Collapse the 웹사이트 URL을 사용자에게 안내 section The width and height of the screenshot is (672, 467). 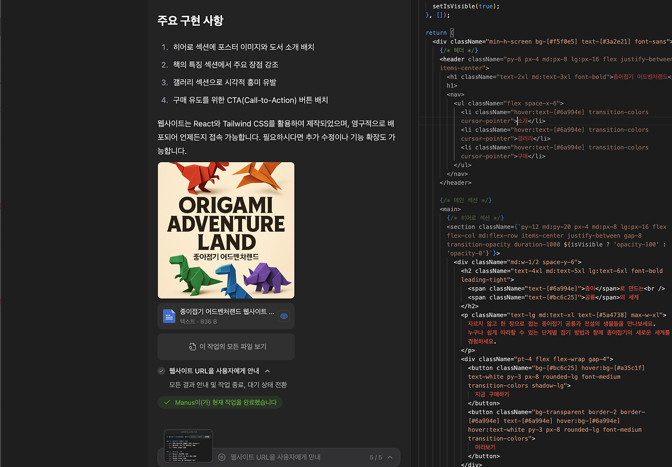point(267,371)
